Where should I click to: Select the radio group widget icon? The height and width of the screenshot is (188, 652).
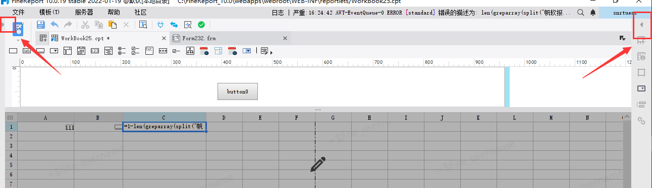click(x=122, y=51)
